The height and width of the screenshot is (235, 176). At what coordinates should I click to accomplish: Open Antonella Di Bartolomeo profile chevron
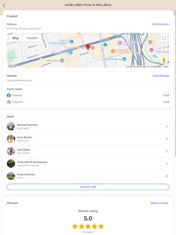(167, 163)
